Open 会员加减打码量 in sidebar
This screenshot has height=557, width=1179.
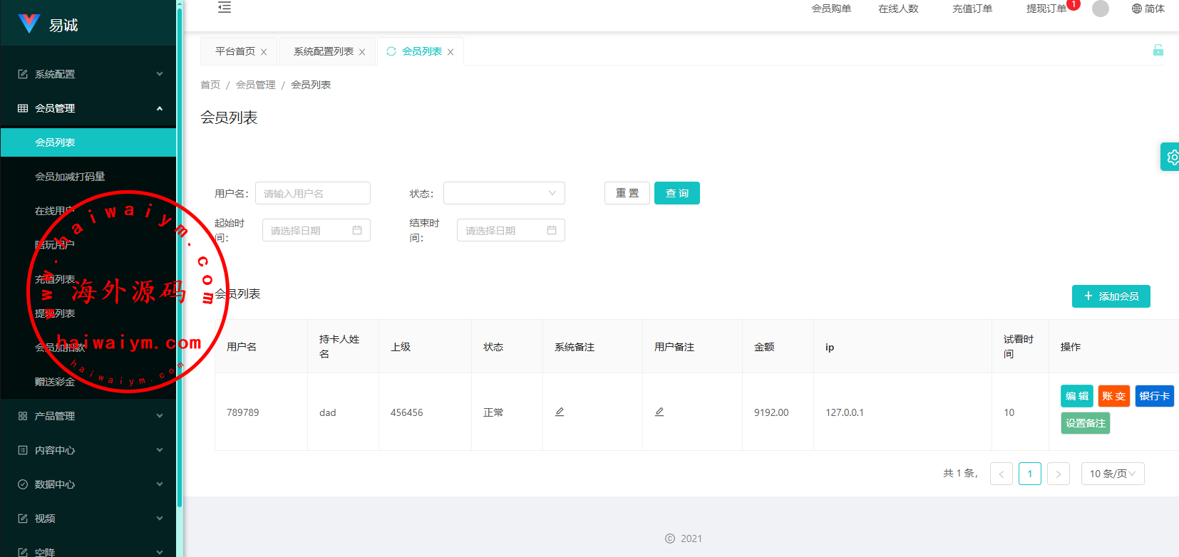coord(70,177)
